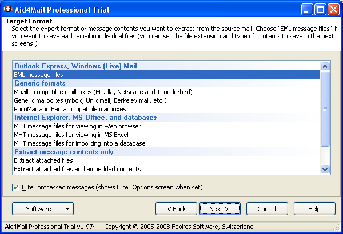Screen dimensions: 343x234
Task: Select MHT files for importing into a database
Action: (167, 143)
